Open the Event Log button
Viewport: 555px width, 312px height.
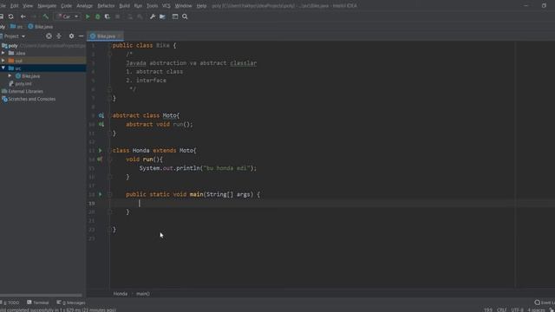[x=545, y=302]
